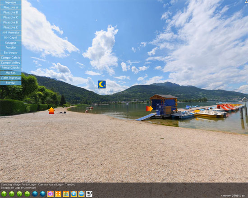248x198 pixels.
Task: Open the Piazzole E view
Action: click(x=11, y=27)
